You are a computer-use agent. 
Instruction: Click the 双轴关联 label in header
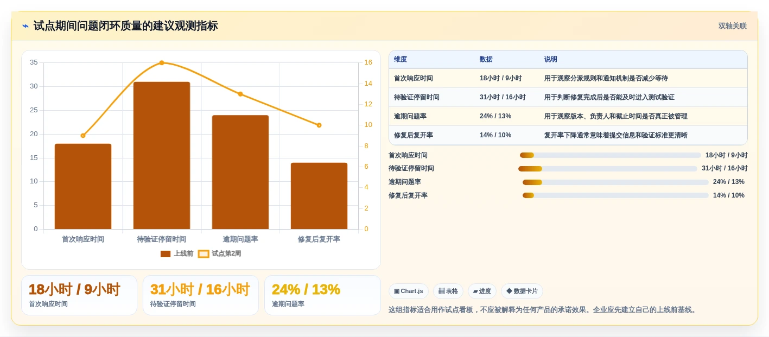(x=732, y=26)
